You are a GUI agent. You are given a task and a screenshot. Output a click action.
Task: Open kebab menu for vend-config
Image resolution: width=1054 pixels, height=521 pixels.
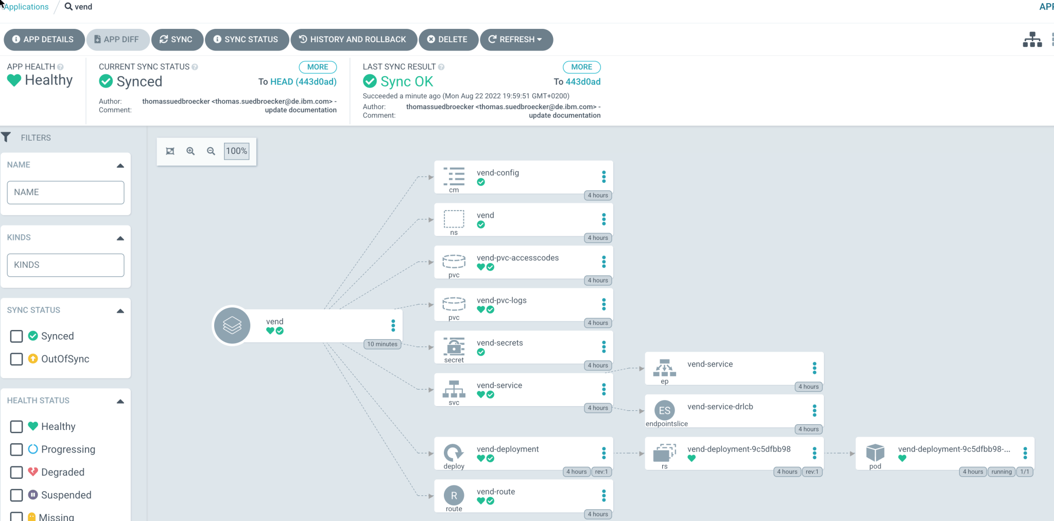[x=603, y=177]
